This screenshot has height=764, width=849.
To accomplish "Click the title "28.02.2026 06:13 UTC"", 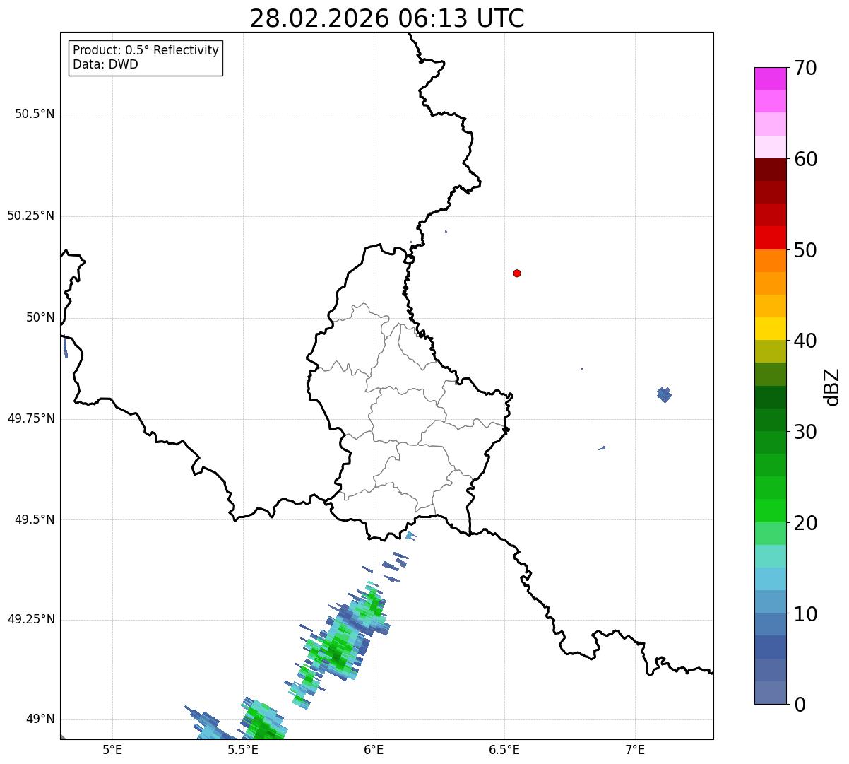I will click(x=387, y=18).
